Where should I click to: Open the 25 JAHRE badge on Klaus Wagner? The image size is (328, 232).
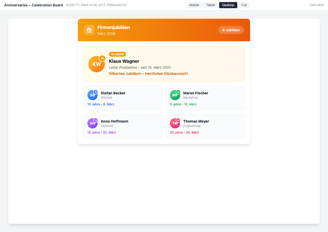(118, 54)
